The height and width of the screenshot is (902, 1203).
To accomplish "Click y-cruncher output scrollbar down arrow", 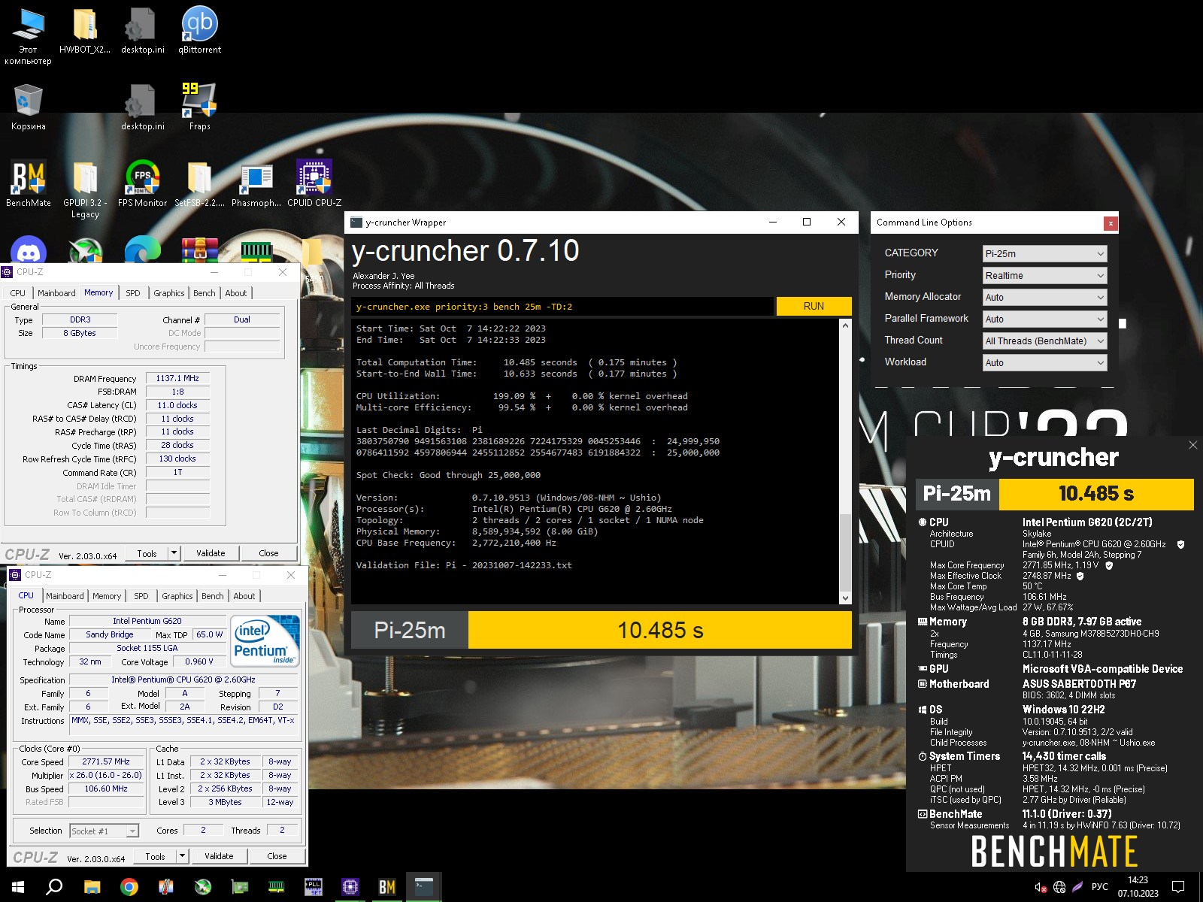I will [845, 598].
